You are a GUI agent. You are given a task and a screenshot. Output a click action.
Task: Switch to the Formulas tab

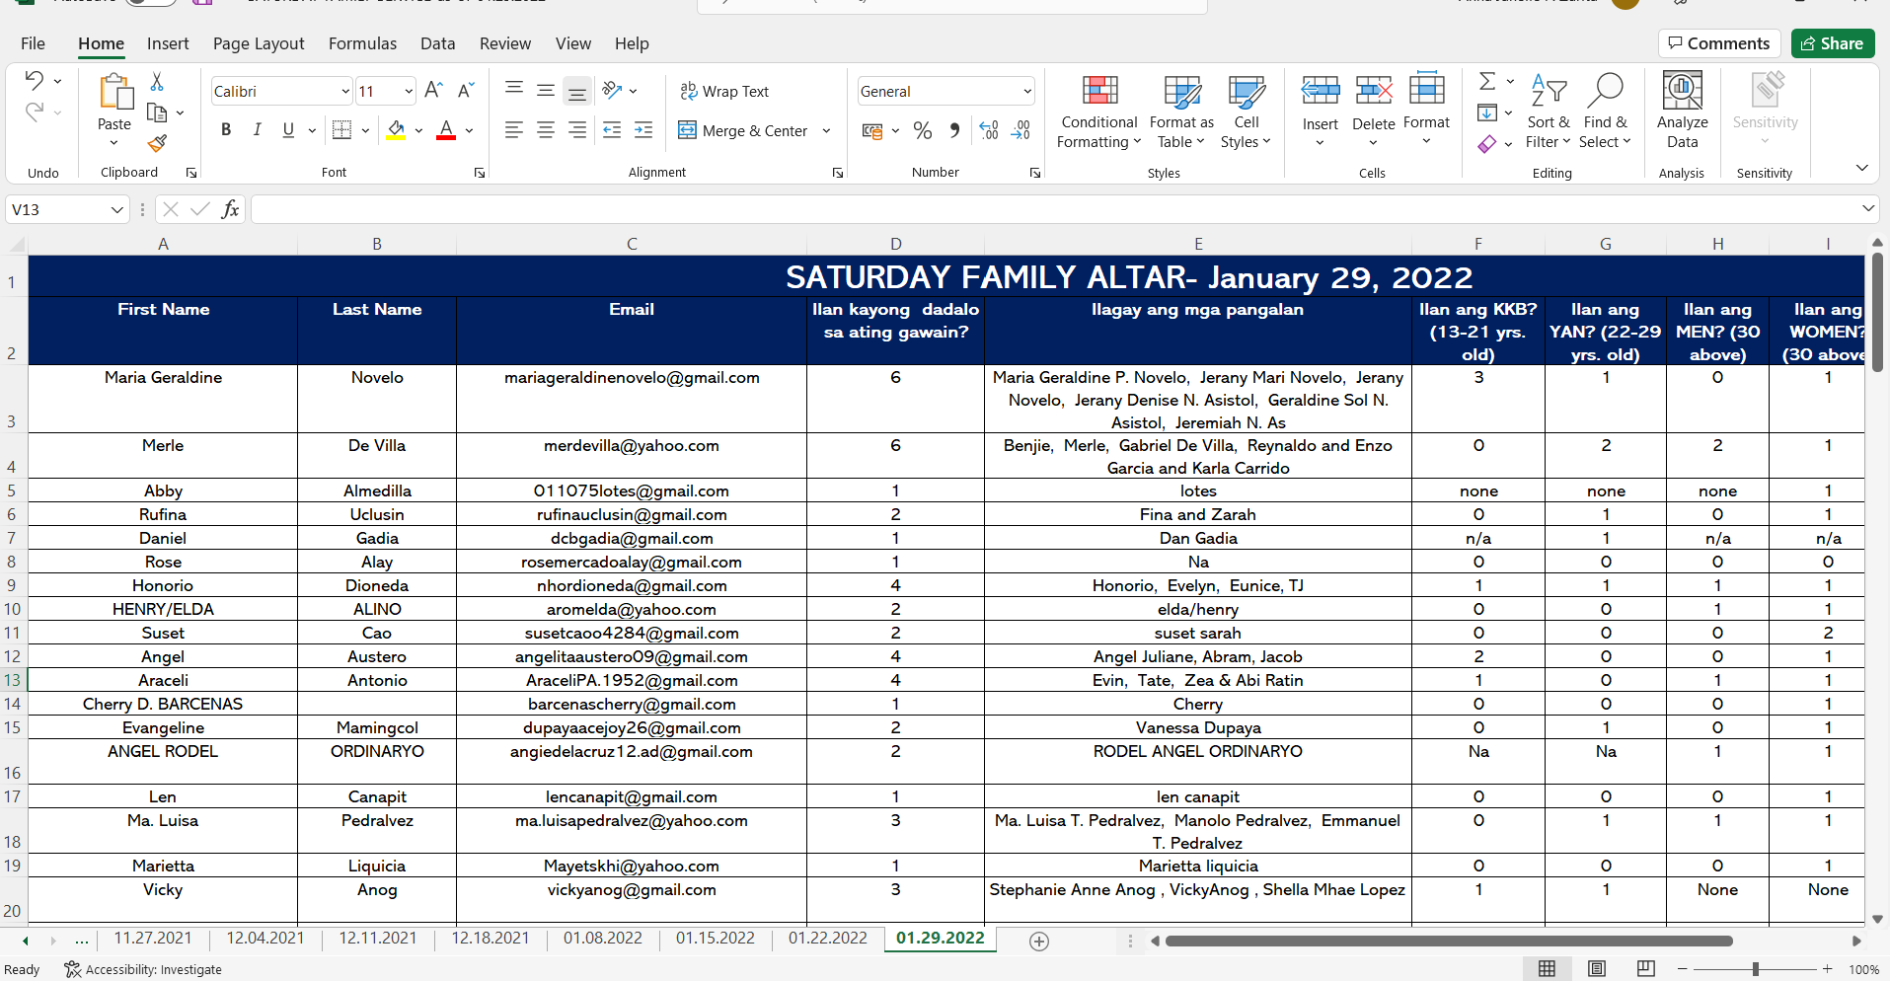(362, 43)
